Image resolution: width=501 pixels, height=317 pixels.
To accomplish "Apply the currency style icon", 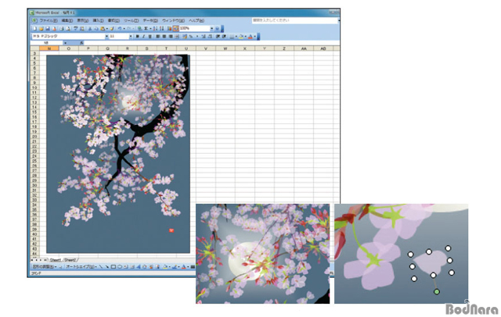I will click(x=185, y=37).
